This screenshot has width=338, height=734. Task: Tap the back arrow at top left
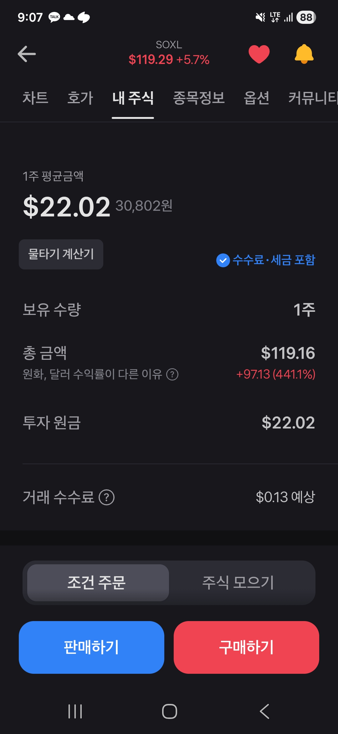coord(27,54)
